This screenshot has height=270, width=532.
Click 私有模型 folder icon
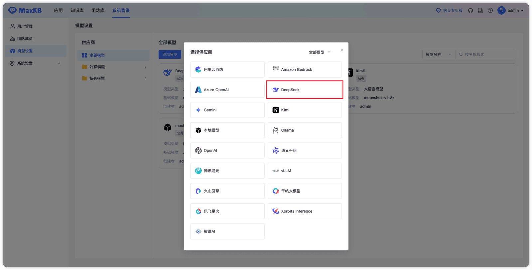pyautogui.click(x=84, y=78)
